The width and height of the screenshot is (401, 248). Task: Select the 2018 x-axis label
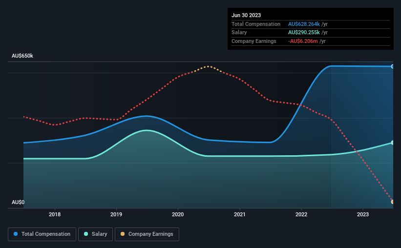55,214
